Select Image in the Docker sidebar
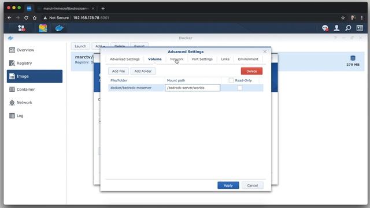Screen dimensions: 370x208 [35, 76]
